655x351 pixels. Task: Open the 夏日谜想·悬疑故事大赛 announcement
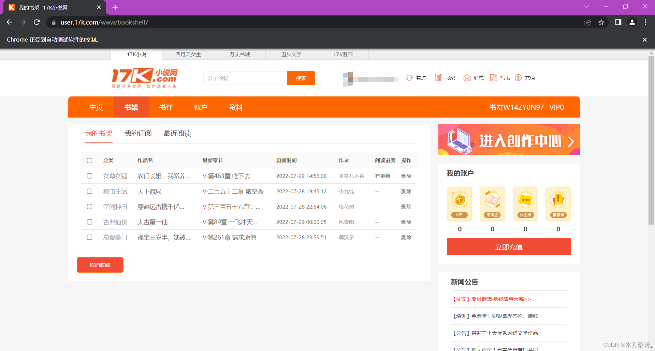point(491,299)
